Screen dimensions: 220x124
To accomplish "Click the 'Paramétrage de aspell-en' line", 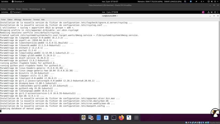I will (x=28, y=40).
